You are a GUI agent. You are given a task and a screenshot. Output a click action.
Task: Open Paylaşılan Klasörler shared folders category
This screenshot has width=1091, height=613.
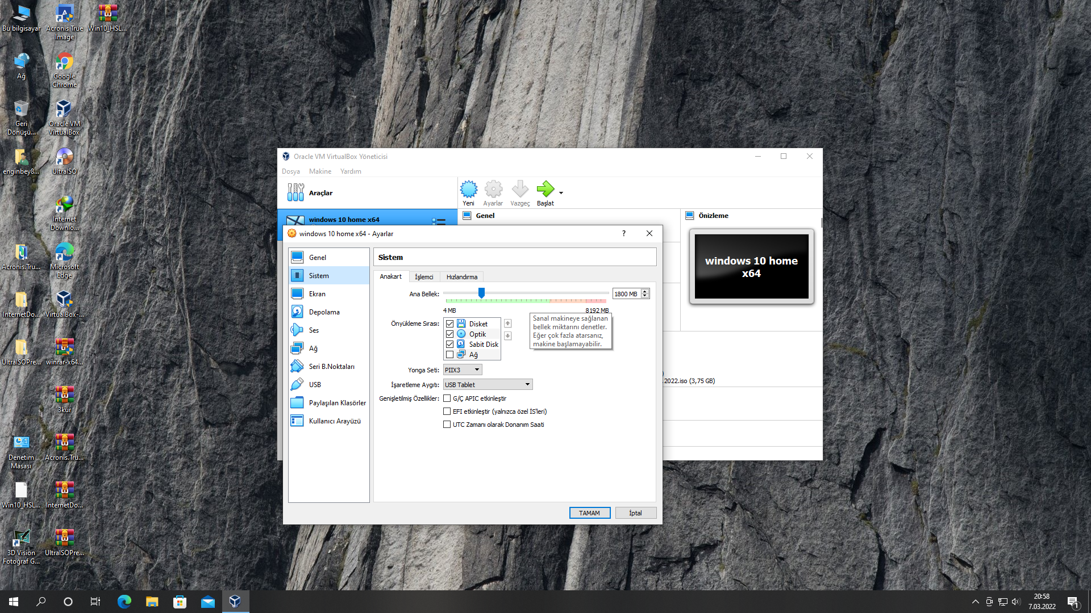pyautogui.click(x=337, y=403)
